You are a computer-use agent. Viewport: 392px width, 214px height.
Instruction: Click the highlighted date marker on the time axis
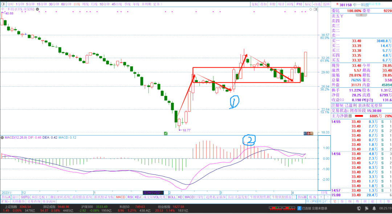tap(153, 193)
